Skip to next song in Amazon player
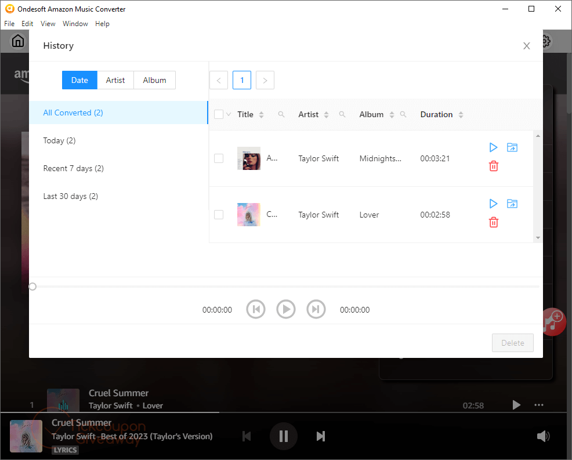The width and height of the screenshot is (572, 460). pyautogui.click(x=321, y=436)
